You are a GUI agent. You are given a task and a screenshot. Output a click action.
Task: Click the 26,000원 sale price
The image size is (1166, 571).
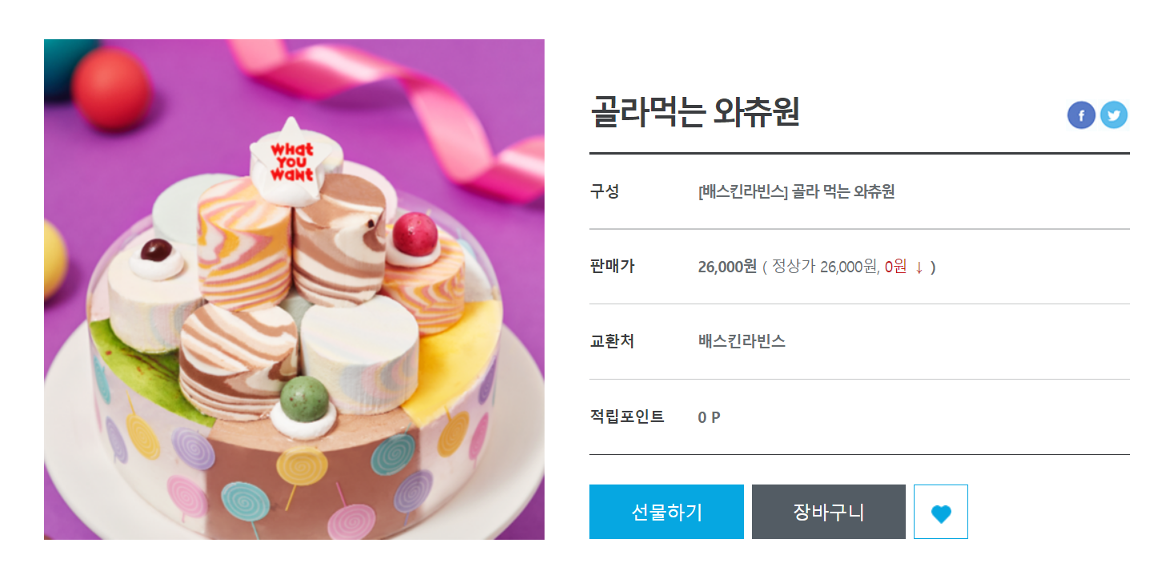pos(727,267)
